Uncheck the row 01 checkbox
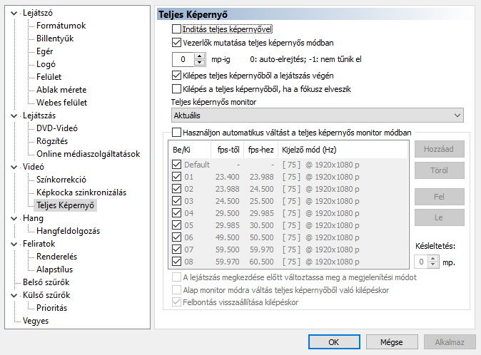 click(x=176, y=177)
